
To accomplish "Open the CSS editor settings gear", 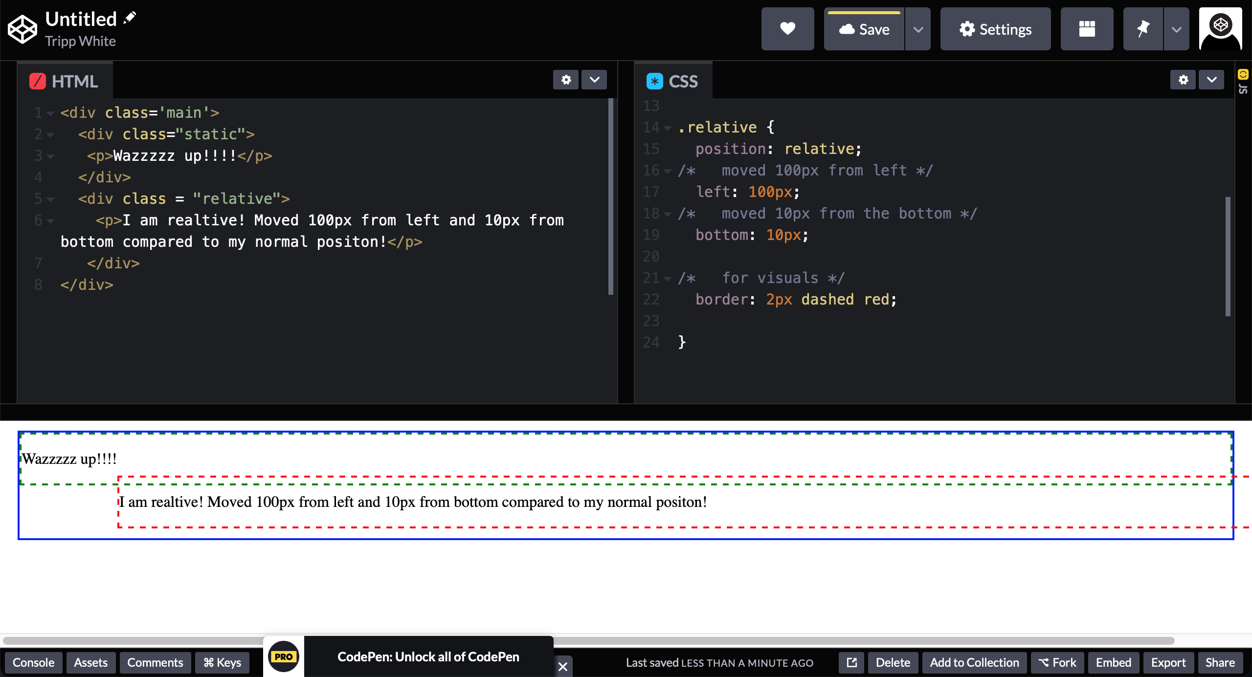I will tap(1183, 80).
